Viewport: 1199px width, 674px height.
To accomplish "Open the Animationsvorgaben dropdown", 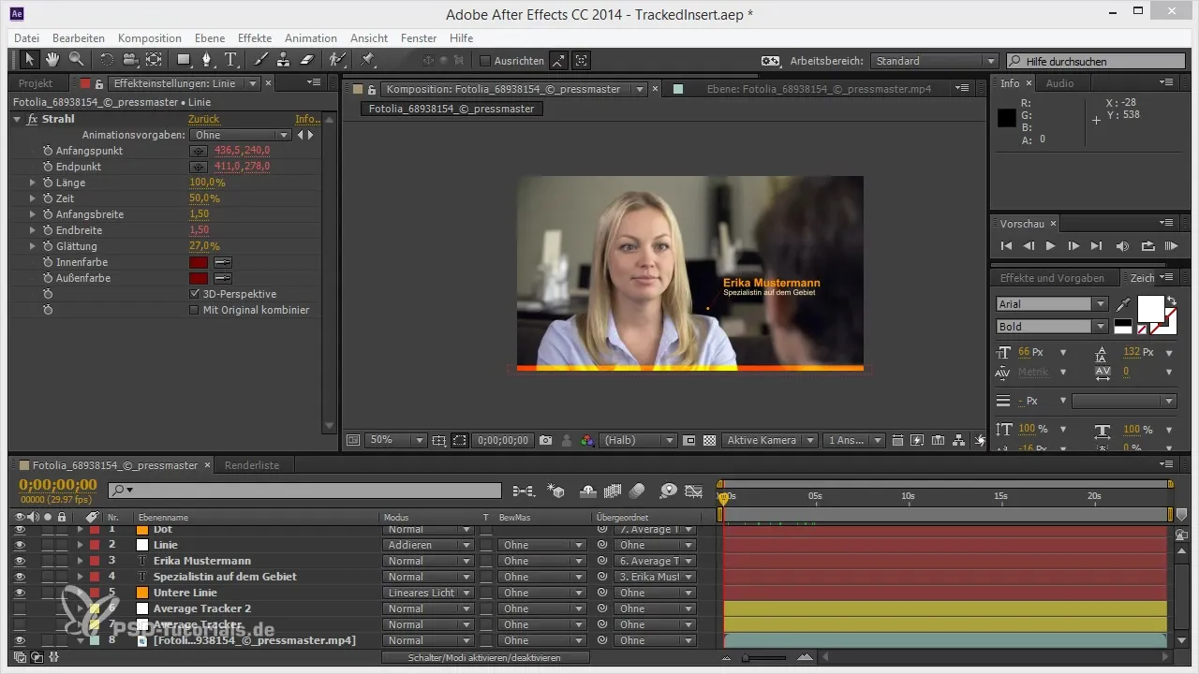I will point(240,135).
